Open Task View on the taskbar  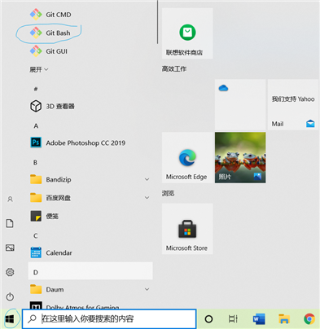(233, 319)
